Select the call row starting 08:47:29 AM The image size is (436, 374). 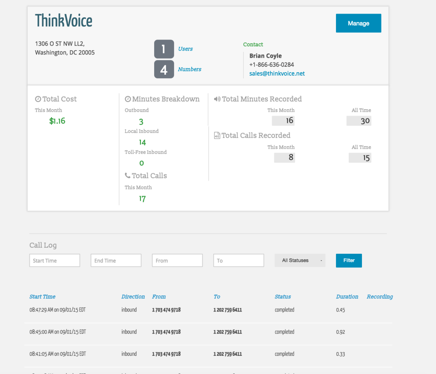tap(208, 310)
